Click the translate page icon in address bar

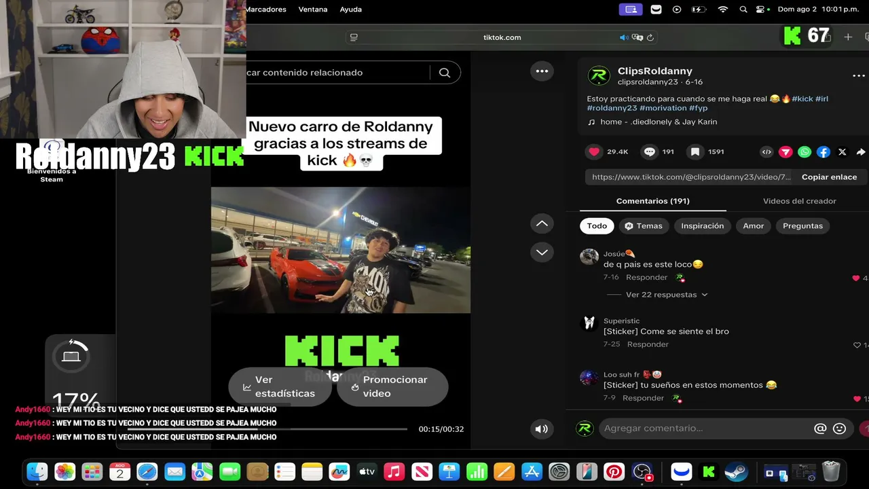click(637, 37)
